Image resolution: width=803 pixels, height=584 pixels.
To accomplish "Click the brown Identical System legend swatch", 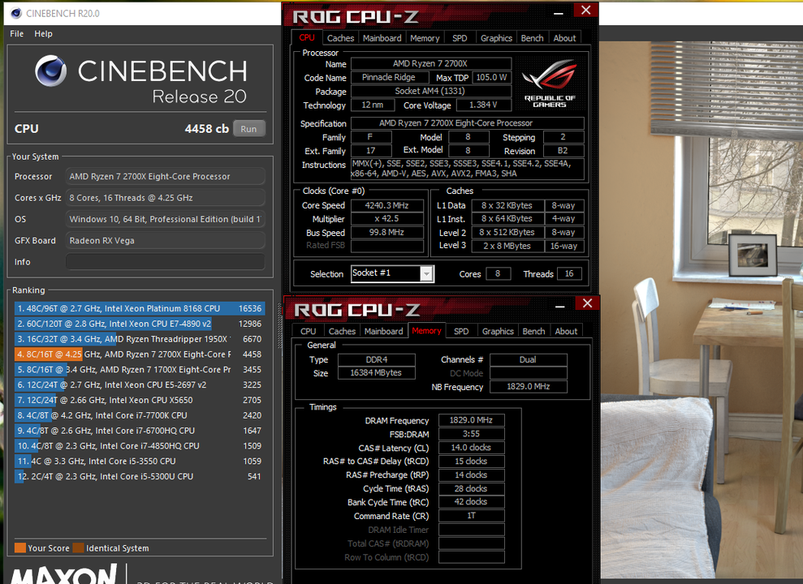I will click(79, 547).
